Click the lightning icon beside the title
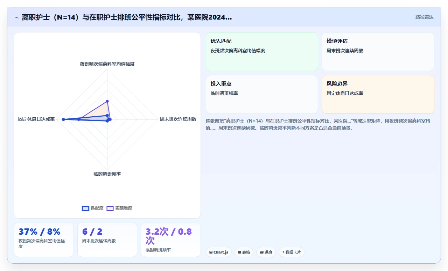448x271 pixels. click(16, 17)
